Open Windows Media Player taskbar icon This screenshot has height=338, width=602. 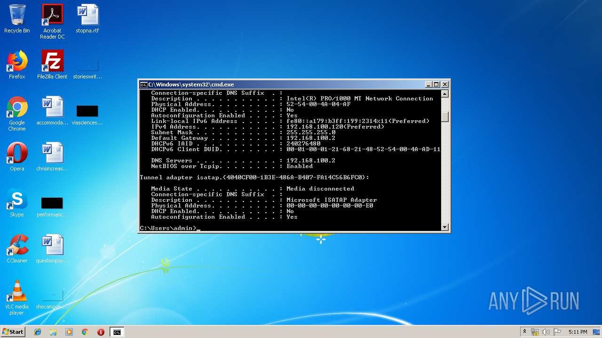(69, 332)
